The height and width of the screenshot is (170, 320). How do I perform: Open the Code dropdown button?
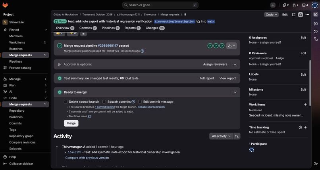pyautogui.click(x=271, y=15)
